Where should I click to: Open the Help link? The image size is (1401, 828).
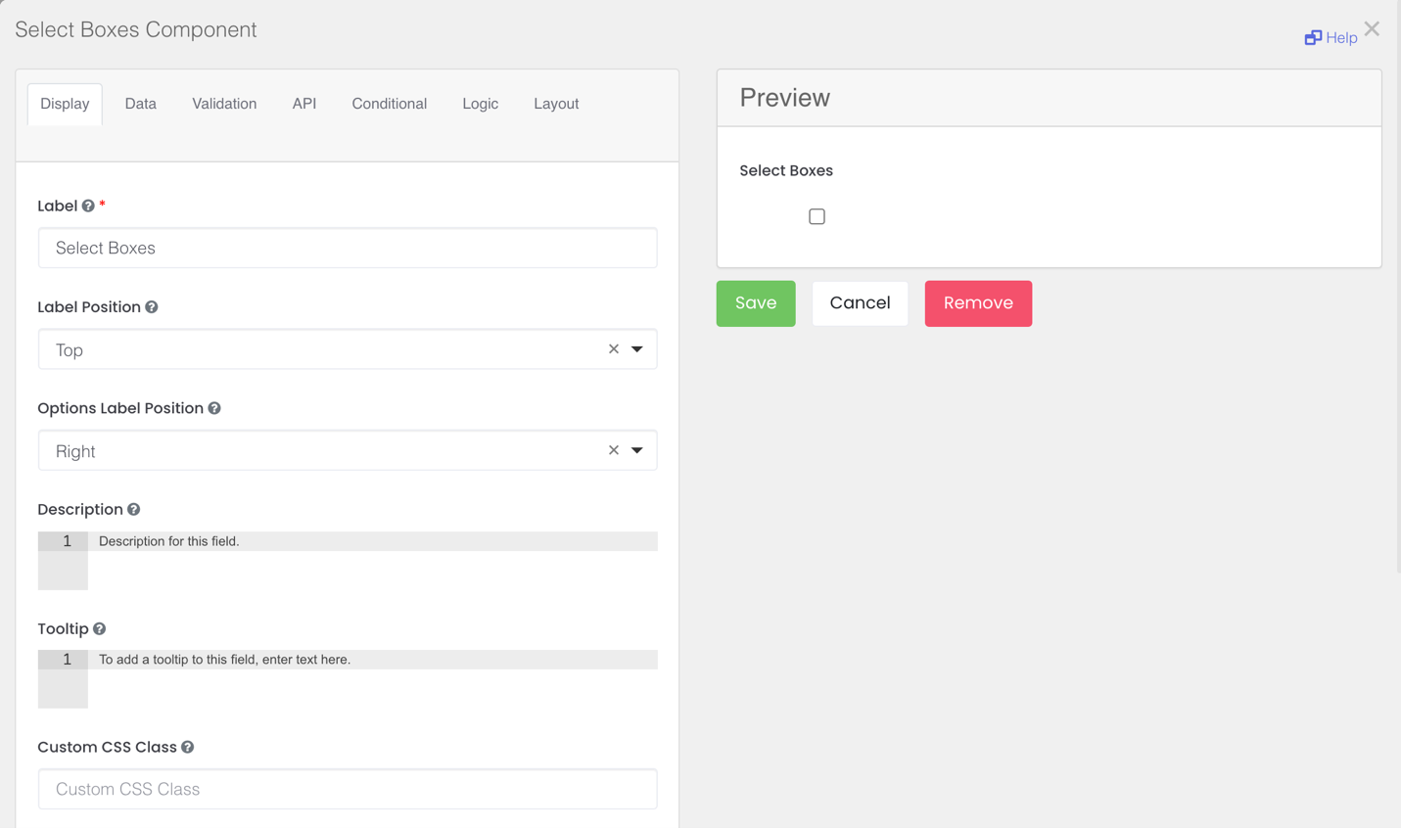point(1331,38)
